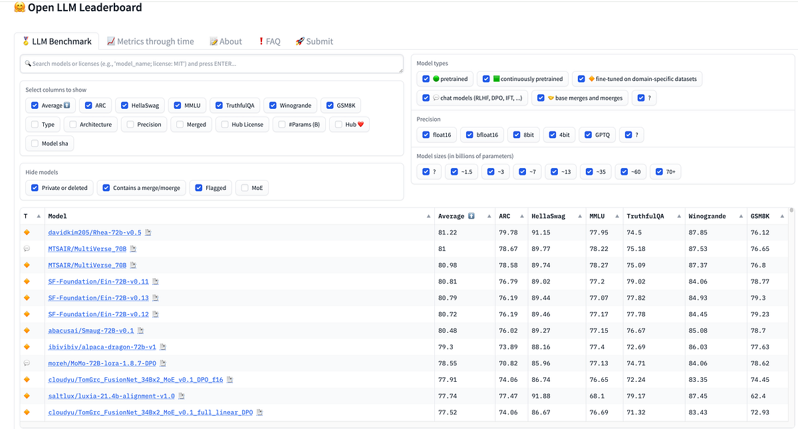Open the FAQ tab
798x429 pixels.
(269, 41)
